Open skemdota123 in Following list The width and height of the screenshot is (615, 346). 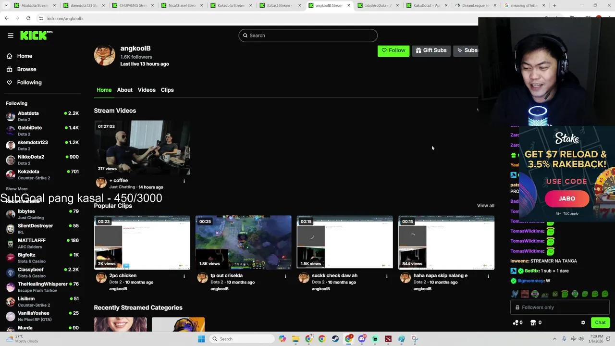click(42, 145)
